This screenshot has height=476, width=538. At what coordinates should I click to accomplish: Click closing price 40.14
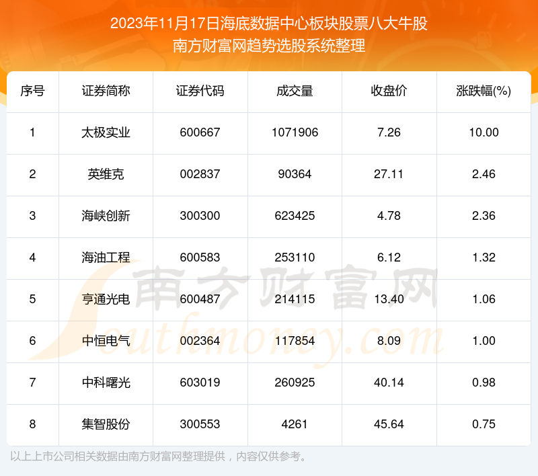click(x=389, y=383)
